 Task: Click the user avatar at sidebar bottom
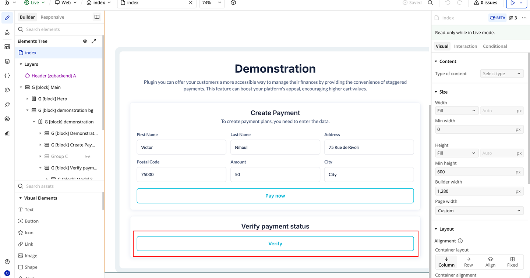pos(7,273)
